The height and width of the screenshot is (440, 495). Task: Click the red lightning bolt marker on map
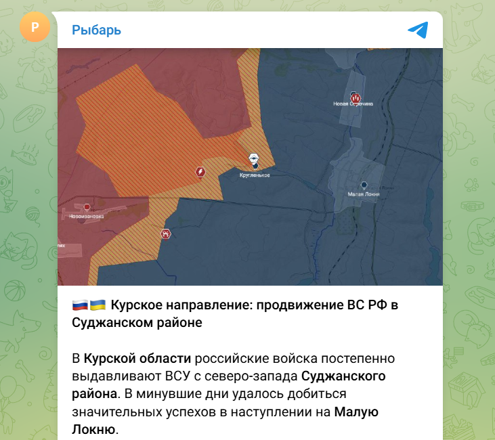coord(200,172)
